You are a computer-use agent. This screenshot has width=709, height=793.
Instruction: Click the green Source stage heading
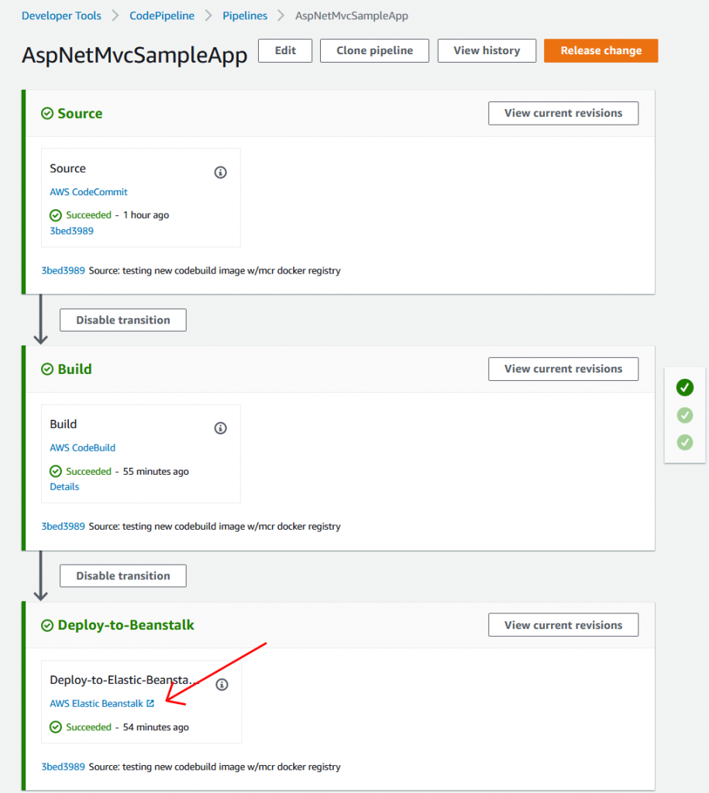(x=80, y=114)
